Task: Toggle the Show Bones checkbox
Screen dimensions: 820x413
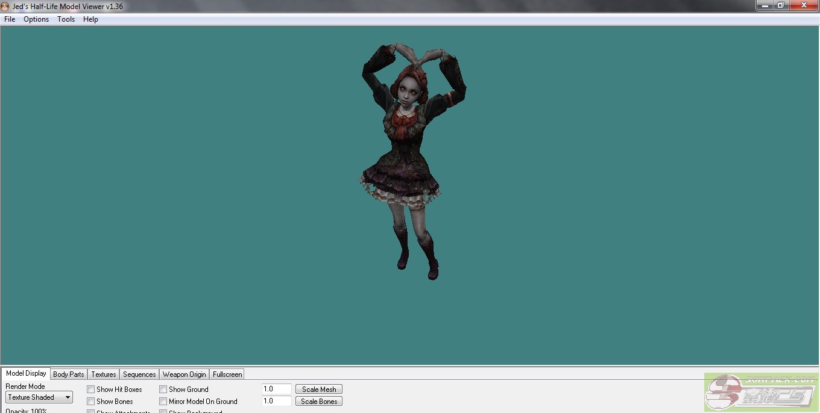Action: 91,402
